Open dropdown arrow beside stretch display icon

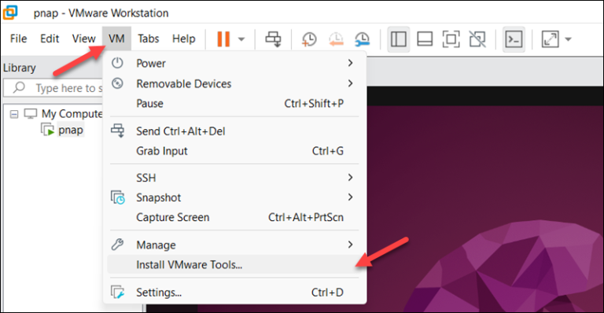[568, 39]
